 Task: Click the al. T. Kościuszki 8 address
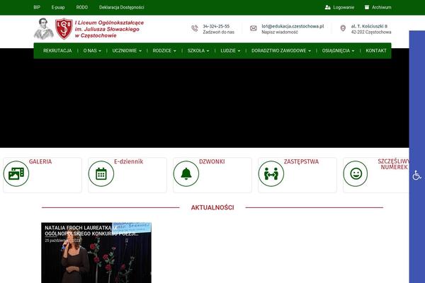pyautogui.click(x=369, y=26)
